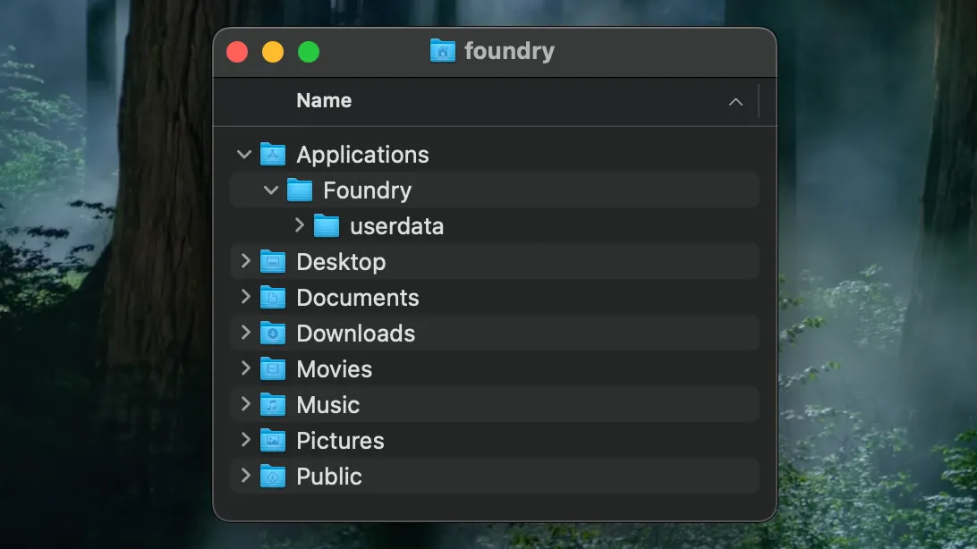Viewport: 977px width, 549px height.
Task: Click the Applications folder icon
Action: 272,155
